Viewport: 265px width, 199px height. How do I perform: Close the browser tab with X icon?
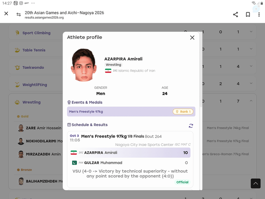(x=6, y=14)
